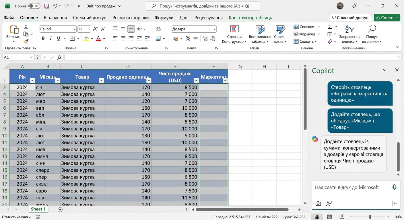The image size is (404, 220).
Task: Apply Italic formatting
Action: [x=51, y=38]
